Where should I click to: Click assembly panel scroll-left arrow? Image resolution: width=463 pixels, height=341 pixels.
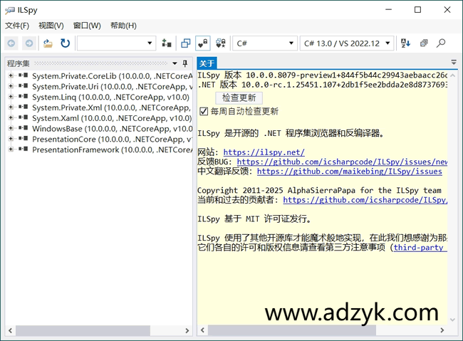pyautogui.click(x=11, y=330)
